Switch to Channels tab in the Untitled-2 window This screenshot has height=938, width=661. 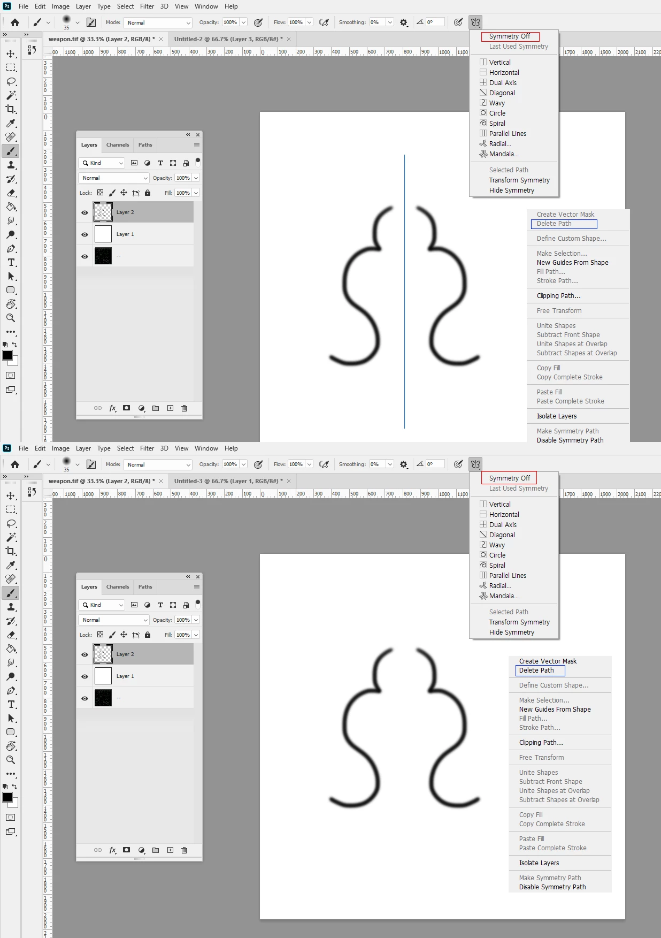coord(118,145)
